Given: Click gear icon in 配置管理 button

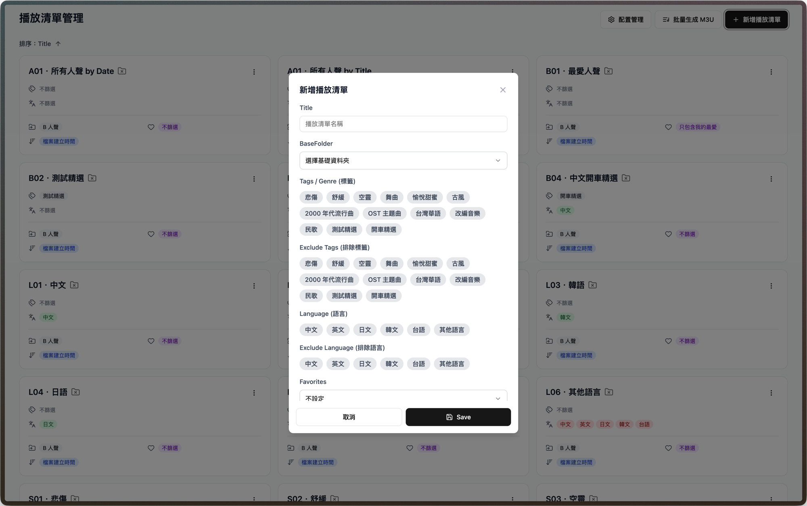Looking at the screenshot, I should (x=611, y=19).
